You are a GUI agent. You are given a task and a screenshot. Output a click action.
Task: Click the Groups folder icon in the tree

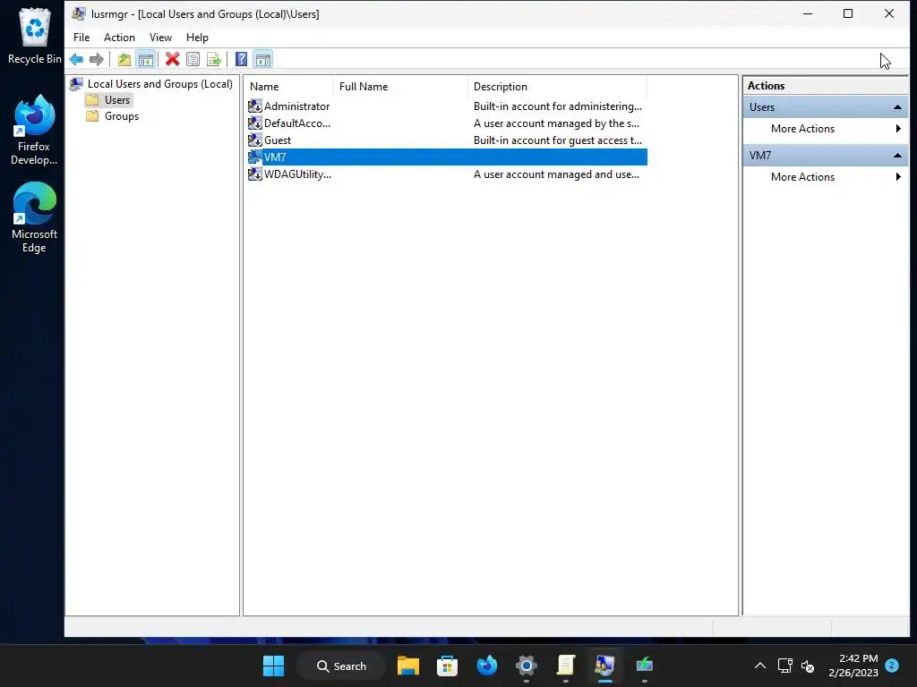coord(92,116)
